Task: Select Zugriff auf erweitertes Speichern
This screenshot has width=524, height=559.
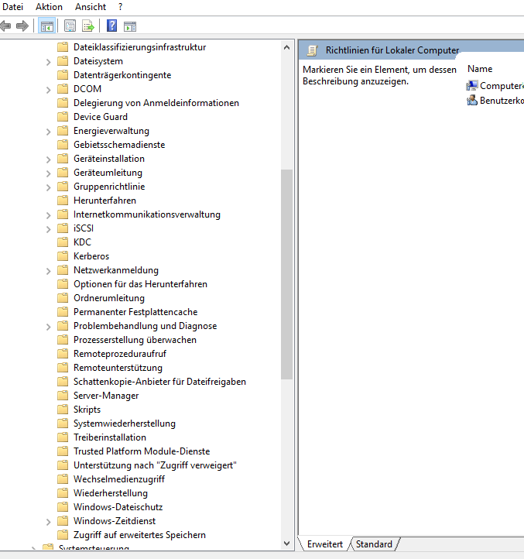Action: coord(139,535)
